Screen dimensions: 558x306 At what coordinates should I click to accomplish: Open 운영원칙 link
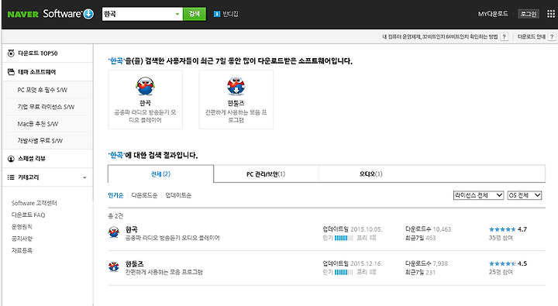[x=22, y=227]
